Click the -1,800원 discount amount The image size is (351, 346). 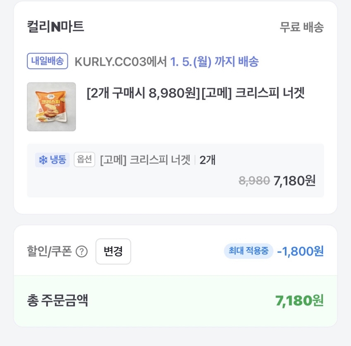(x=300, y=251)
